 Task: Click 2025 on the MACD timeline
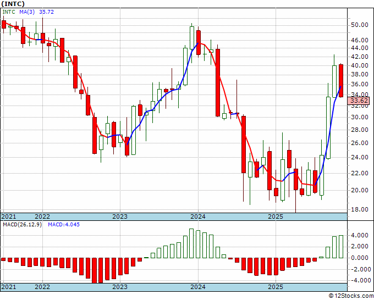(276, 287)
